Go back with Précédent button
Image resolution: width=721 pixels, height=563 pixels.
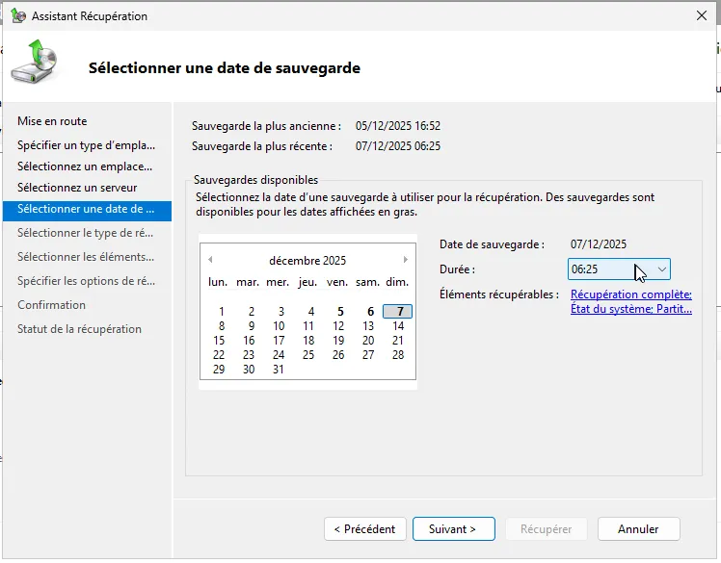point(364,528)
